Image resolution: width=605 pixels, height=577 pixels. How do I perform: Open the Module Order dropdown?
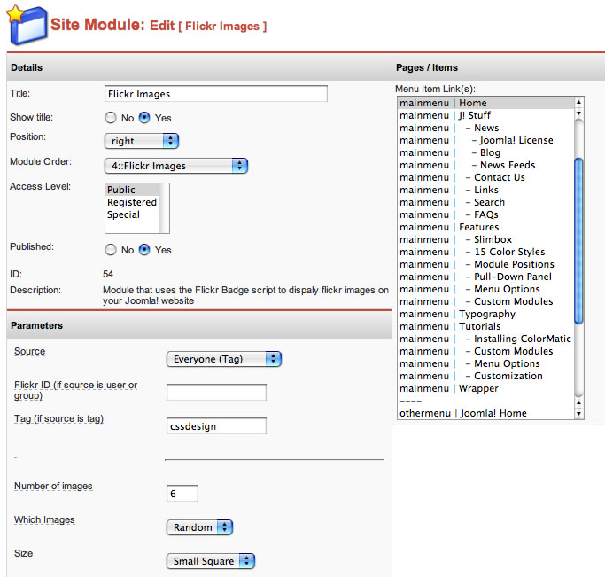pyautogui.click(x=175, y=165)
